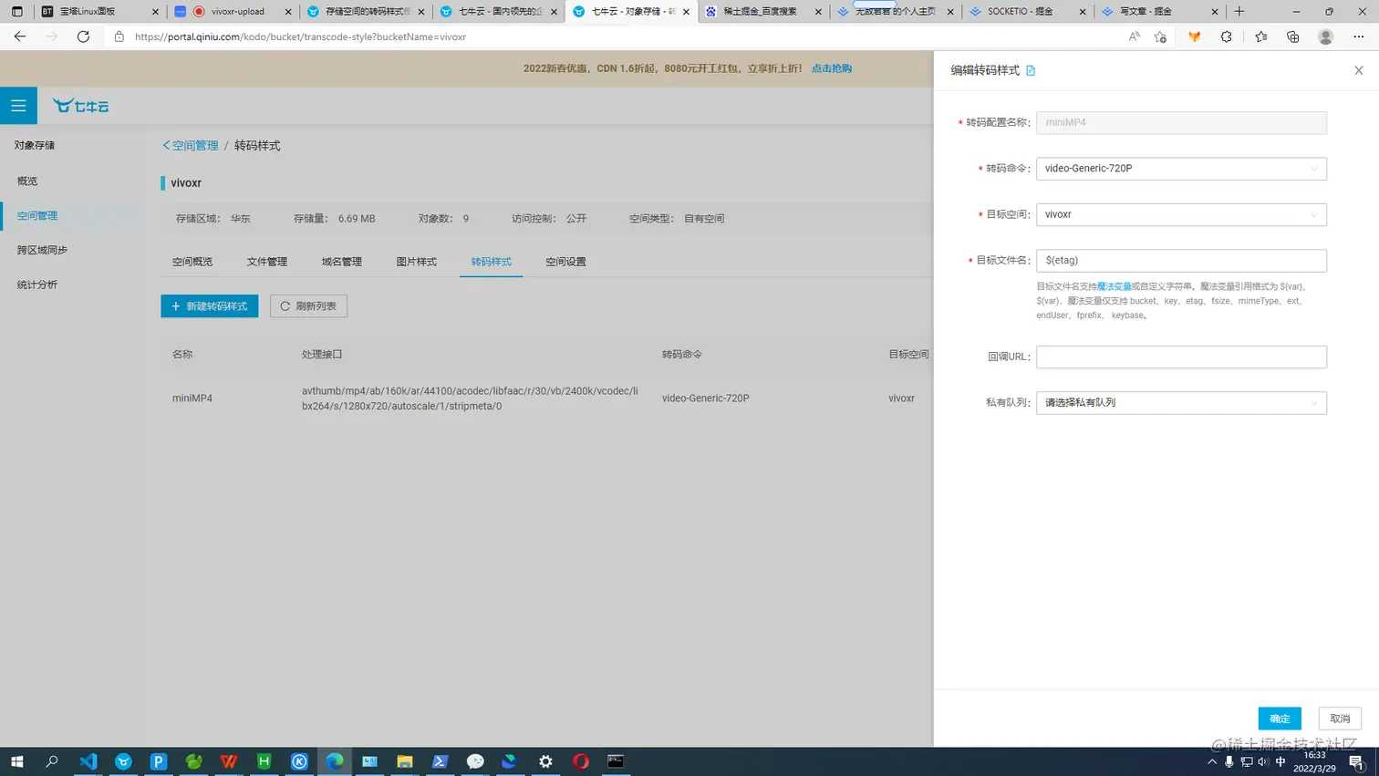Open the browser extensions puzzle icon

(1227, 36)
